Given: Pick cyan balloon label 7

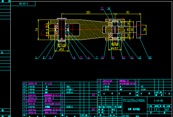Looking at the screenshot, I should point(97,57).
